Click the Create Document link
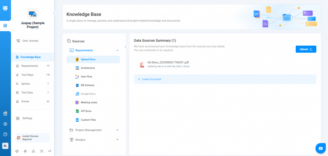Viewport: 328px width, 156px height. (151, 79)
